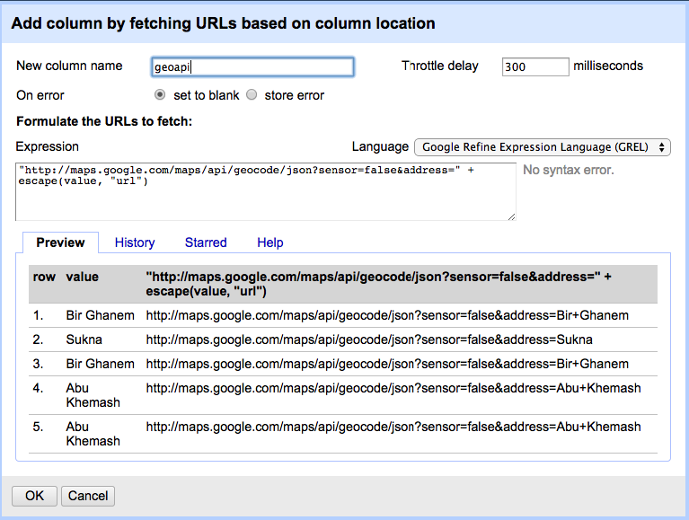The height and width of the screenshot is (520, 689).
Task: Click the 'value' column header in preview
Action: tap(82, 277)
